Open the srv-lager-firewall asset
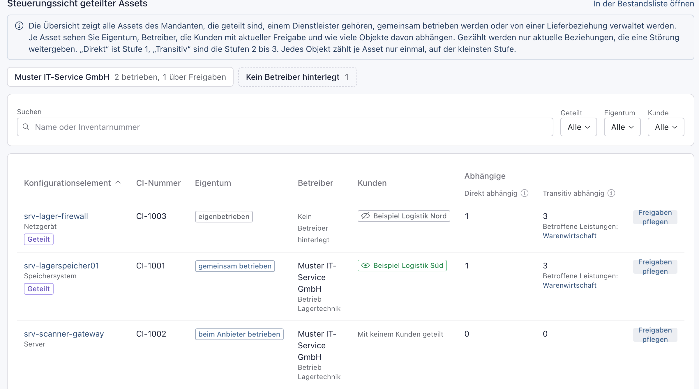699x389 pixels. 56,216
